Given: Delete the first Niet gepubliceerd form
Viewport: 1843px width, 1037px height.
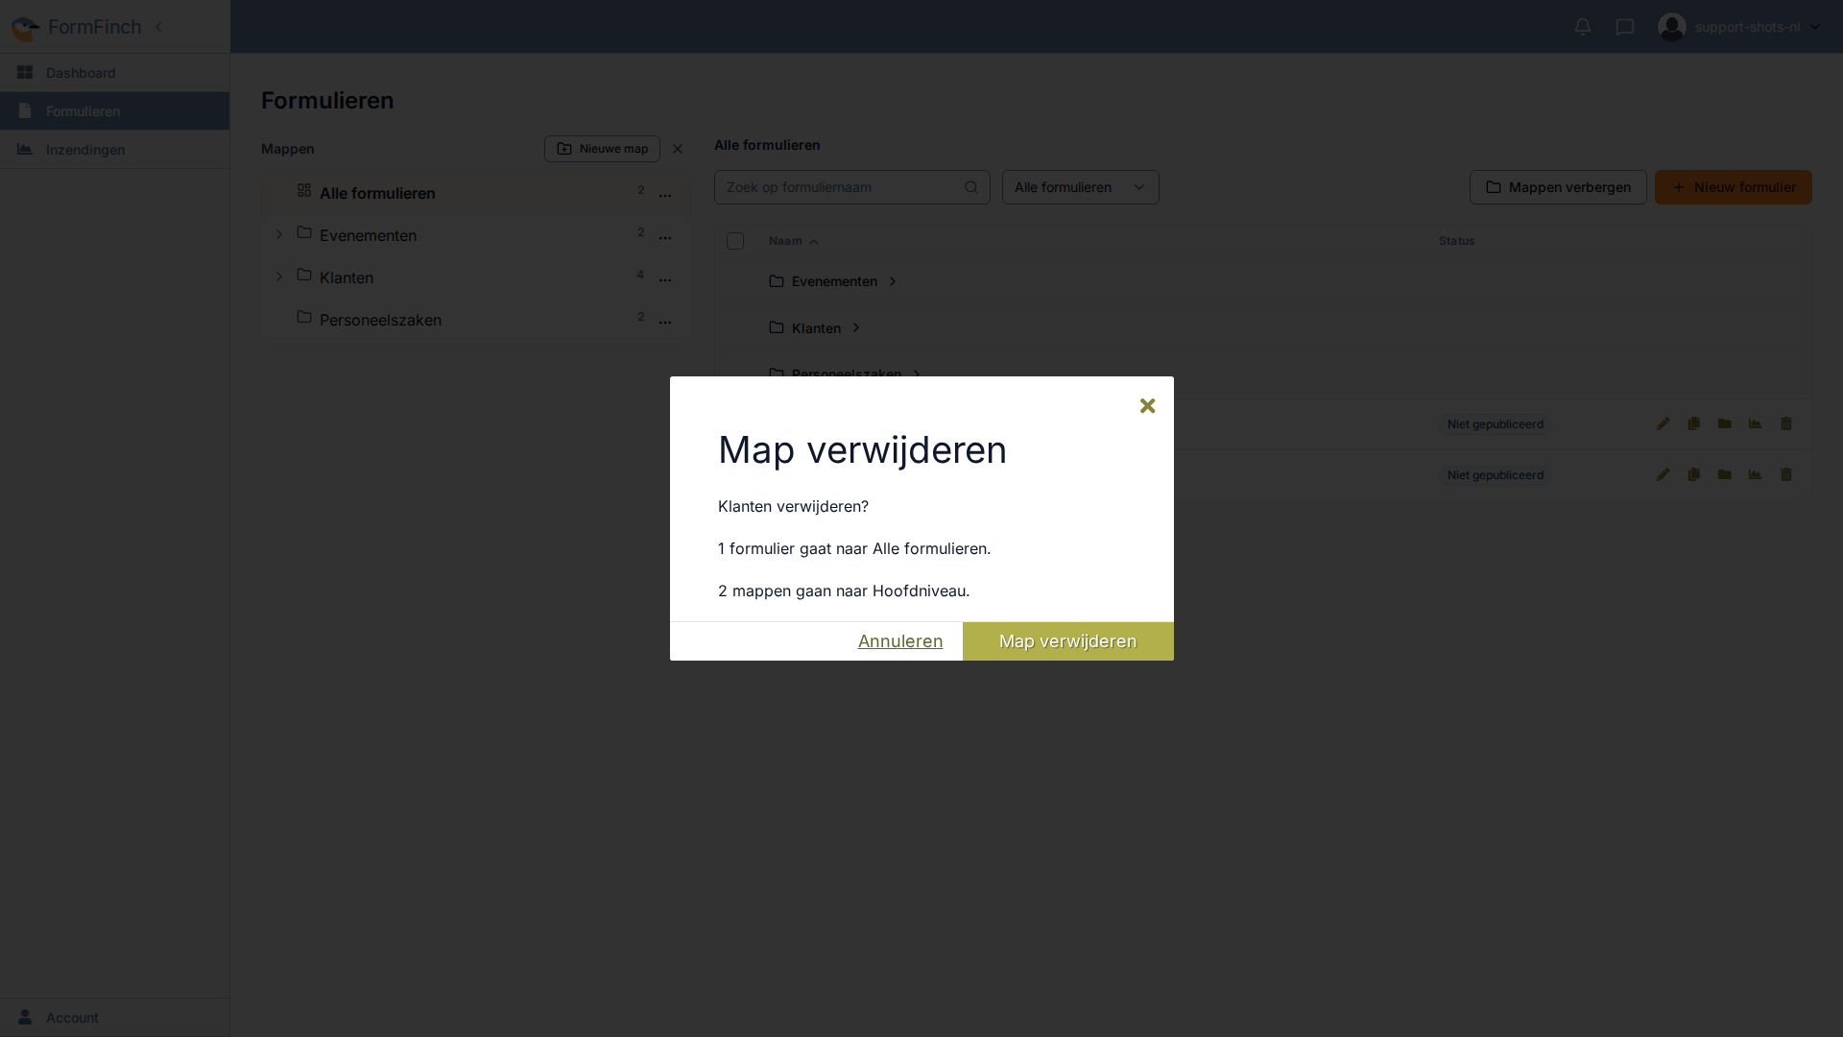Looking at the screenshot, I should pos(1786,423).
